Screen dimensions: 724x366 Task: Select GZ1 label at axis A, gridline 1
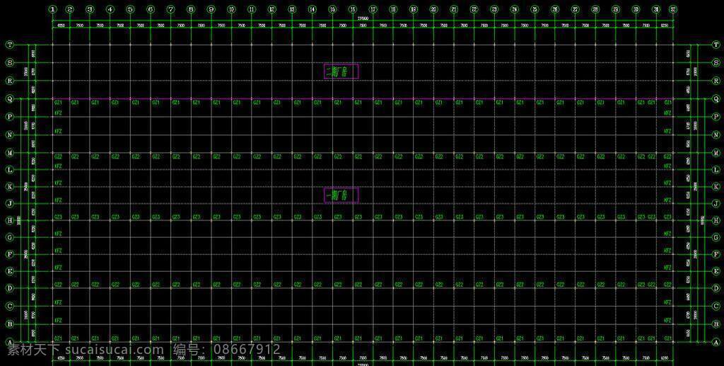(58, 338)
